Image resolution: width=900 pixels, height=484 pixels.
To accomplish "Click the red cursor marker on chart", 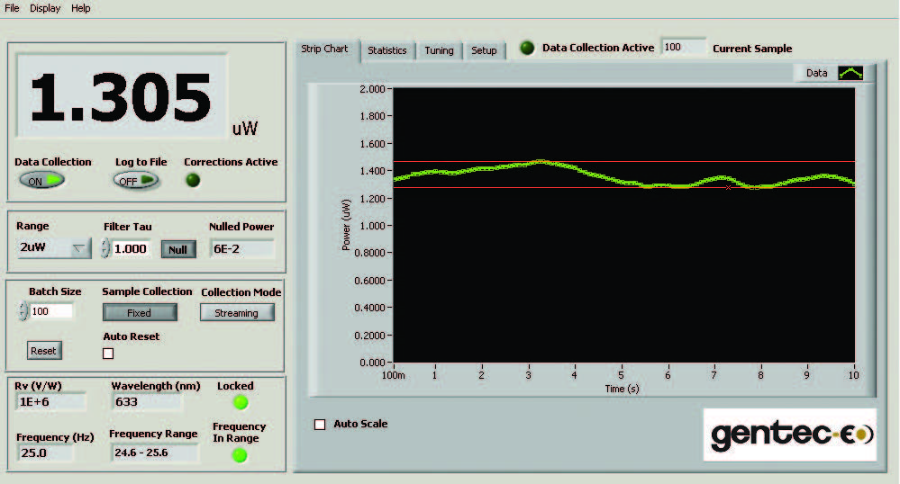I will click(x=728, y=187).
